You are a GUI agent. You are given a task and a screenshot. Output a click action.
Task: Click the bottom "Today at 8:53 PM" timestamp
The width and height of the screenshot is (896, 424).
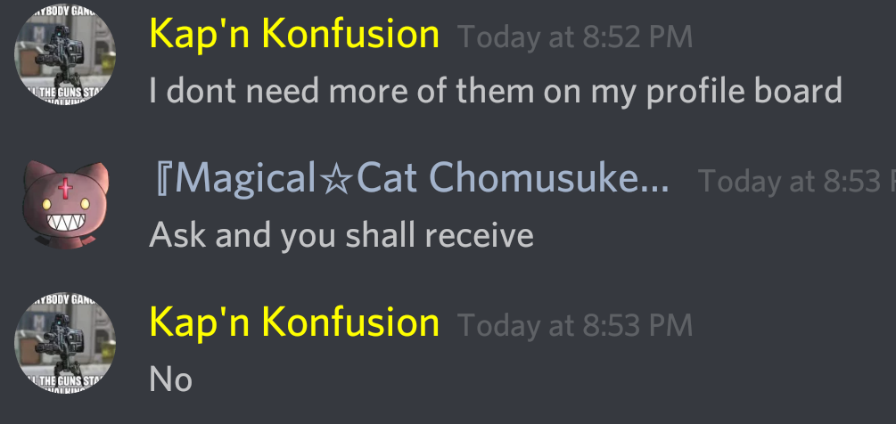(575, 325)
